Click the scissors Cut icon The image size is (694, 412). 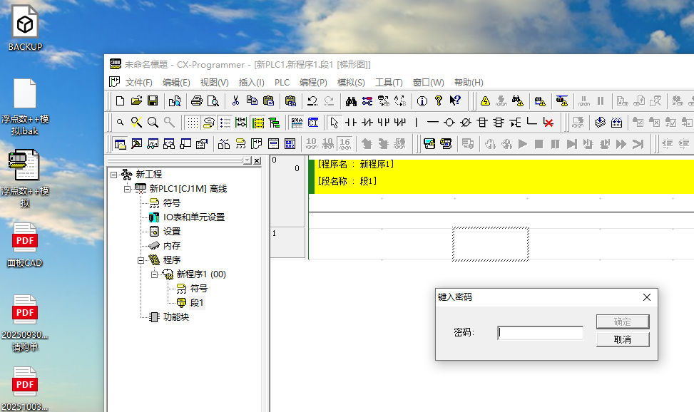click(235, 101)
